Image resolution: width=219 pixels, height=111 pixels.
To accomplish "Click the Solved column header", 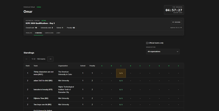I will [x=83, y=66].
